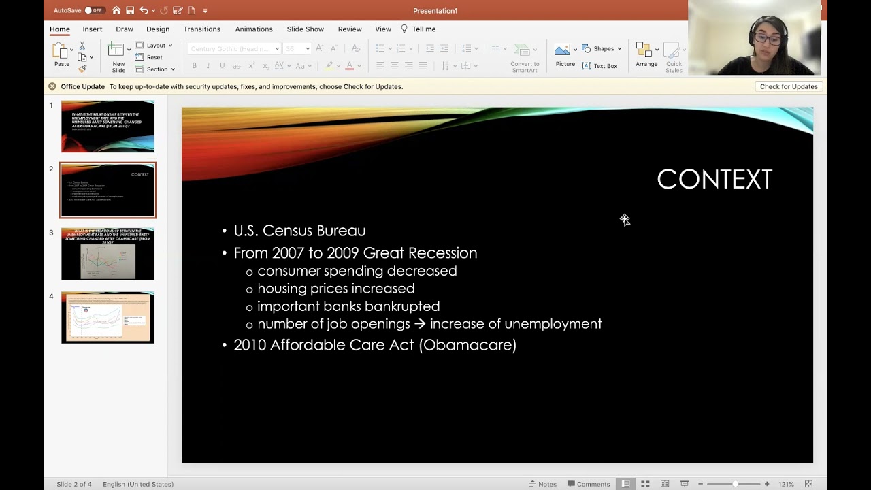Image resolution: width=871 pixels, height=490 pixels.
Task: Clear all text formatting
Action: coord(355,48)
